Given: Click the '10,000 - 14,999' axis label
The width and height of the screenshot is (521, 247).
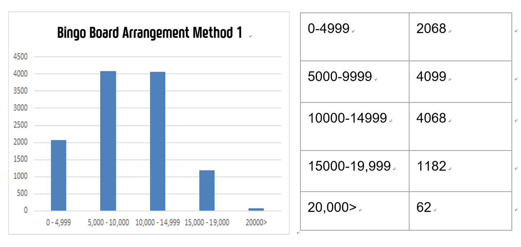Looking at the screenshot, I should pos(158,223).
